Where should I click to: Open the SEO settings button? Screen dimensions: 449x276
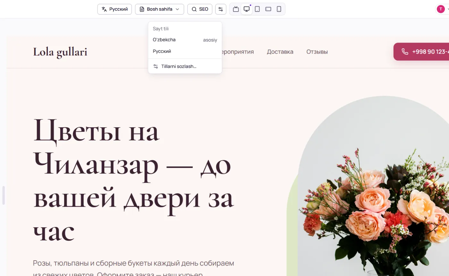[x=200, y=9]
